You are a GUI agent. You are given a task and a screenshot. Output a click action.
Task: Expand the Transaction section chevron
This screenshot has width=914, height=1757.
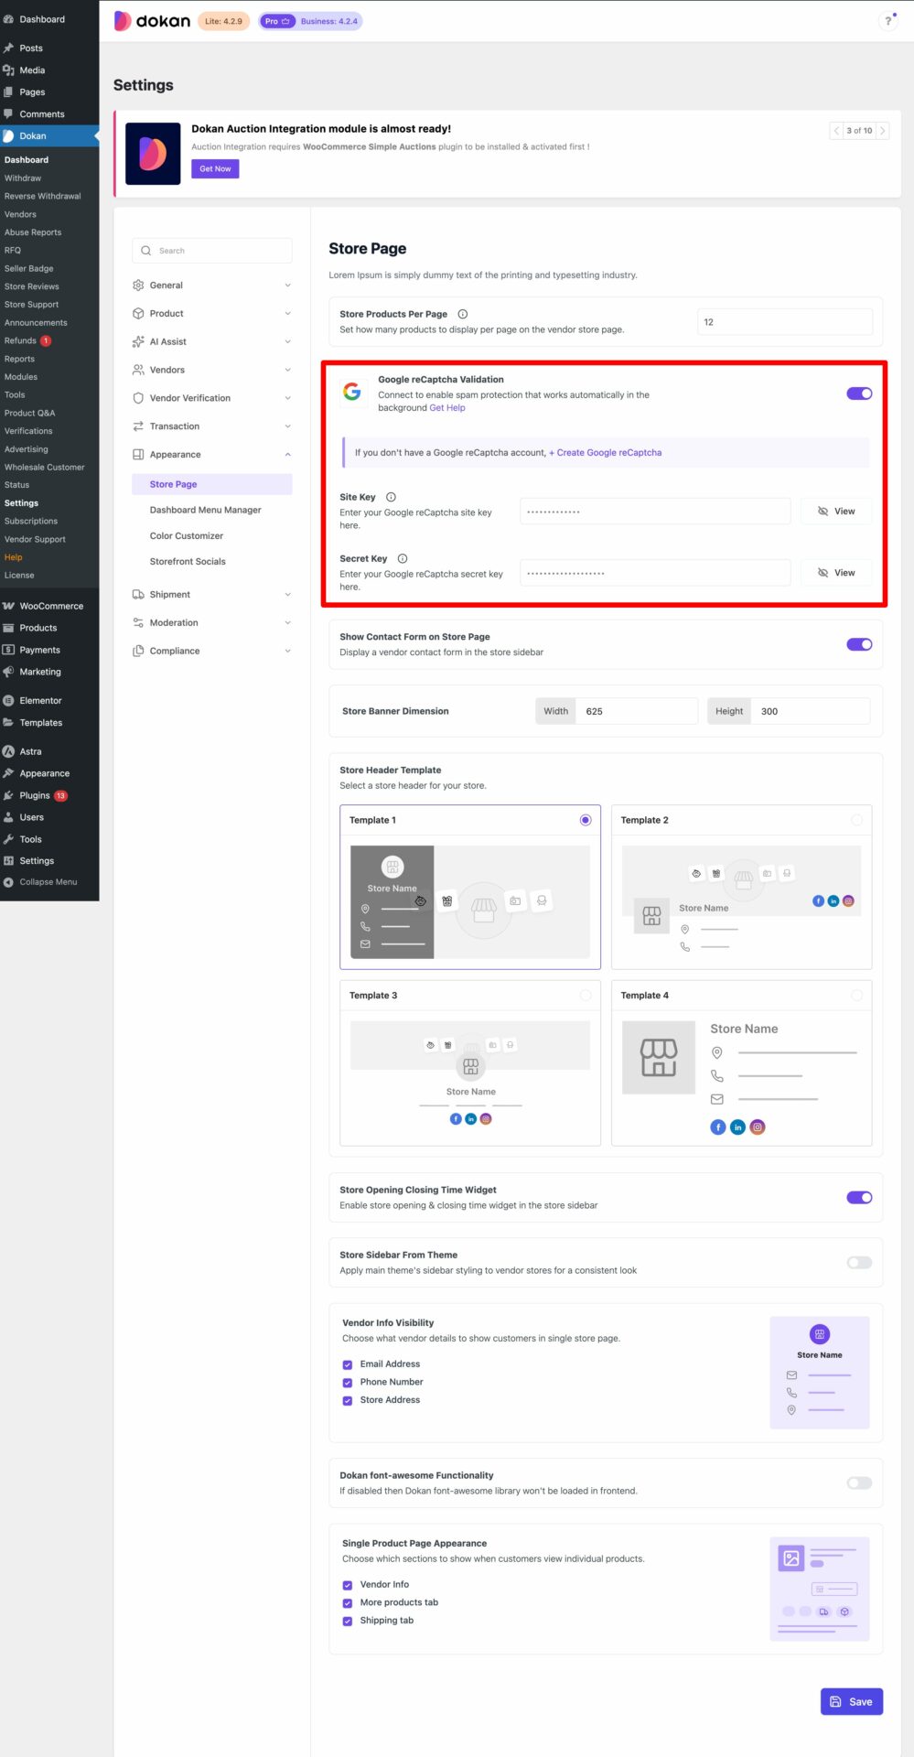pyautogui.click(x=287, y=426)
